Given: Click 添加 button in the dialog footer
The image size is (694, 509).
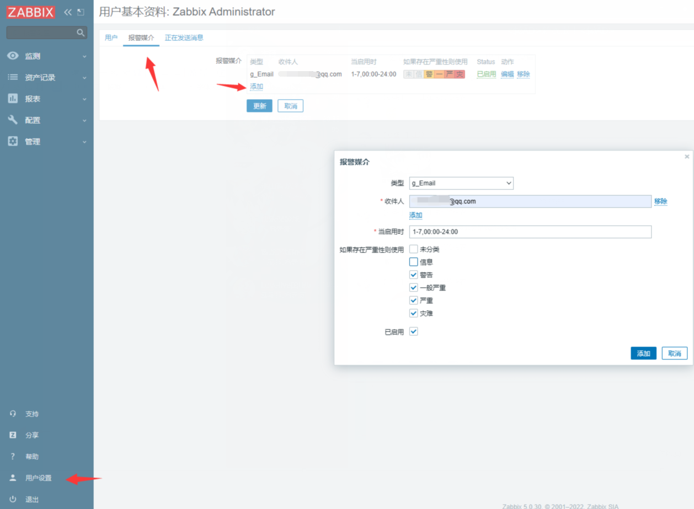Looking at the screenshot, I should click(x=643, y=353).
